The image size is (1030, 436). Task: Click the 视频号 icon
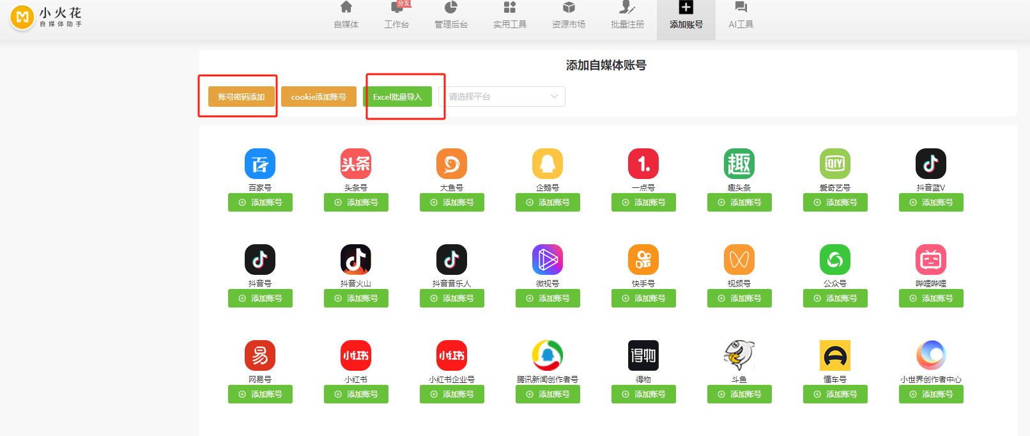[739, 260]
